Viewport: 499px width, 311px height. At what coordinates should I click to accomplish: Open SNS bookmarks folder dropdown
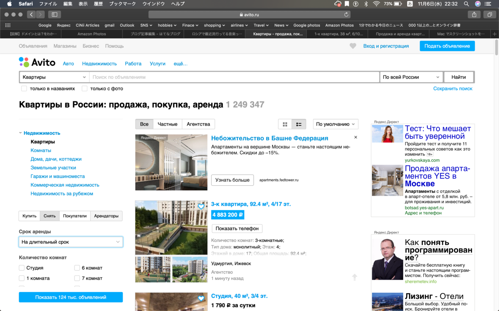[146, 25]
